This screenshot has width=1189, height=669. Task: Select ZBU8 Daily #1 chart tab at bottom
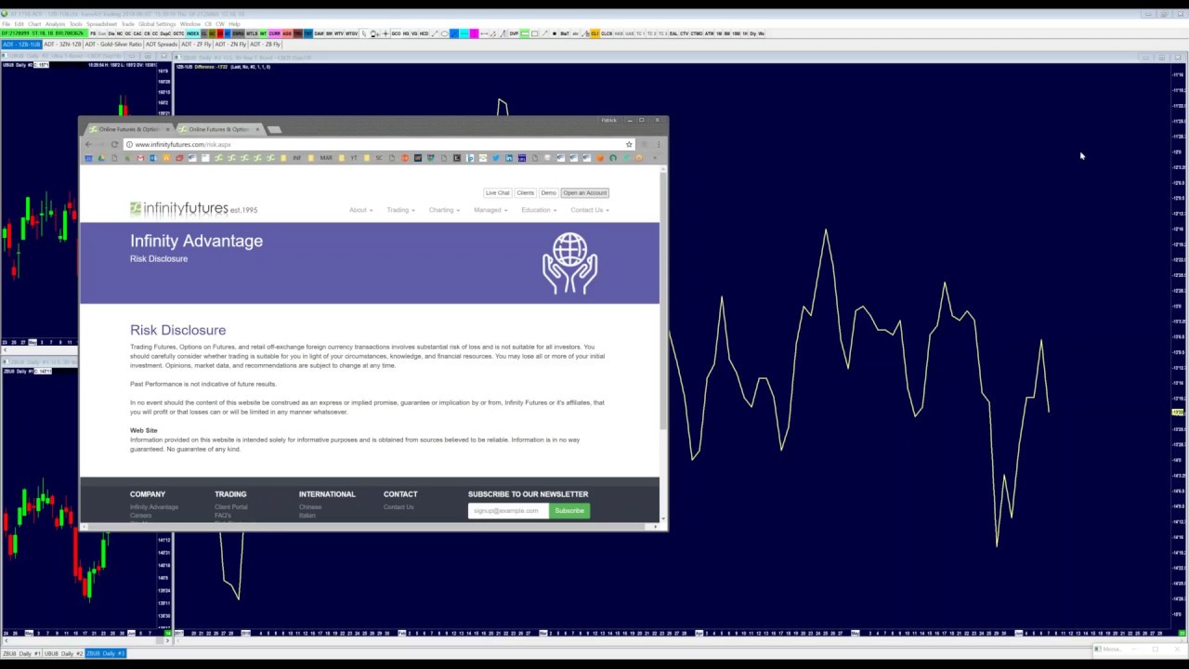click(x=22, y=653)
